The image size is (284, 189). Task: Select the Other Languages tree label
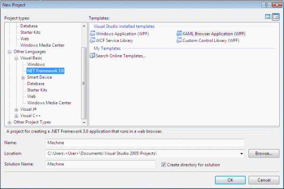pyautogui.click(x=30, y=52)
